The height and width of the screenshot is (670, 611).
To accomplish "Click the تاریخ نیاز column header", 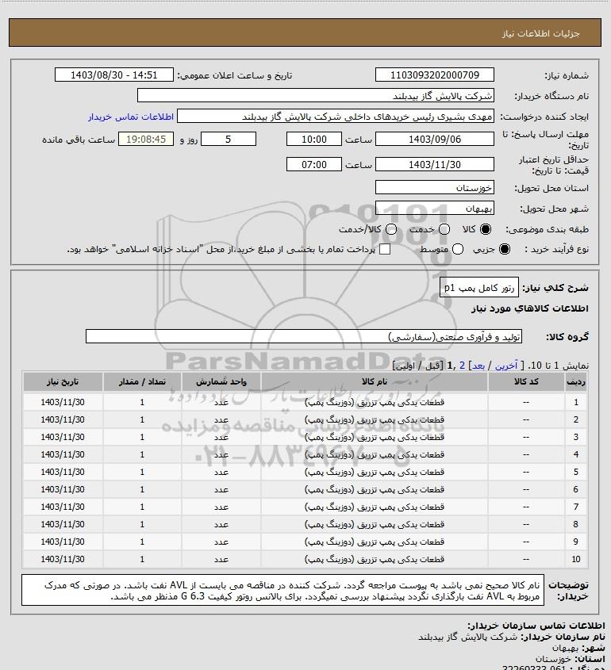I will [63, 381].
